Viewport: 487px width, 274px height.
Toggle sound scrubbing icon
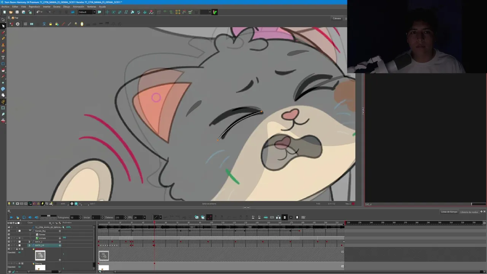click(37, 217)
